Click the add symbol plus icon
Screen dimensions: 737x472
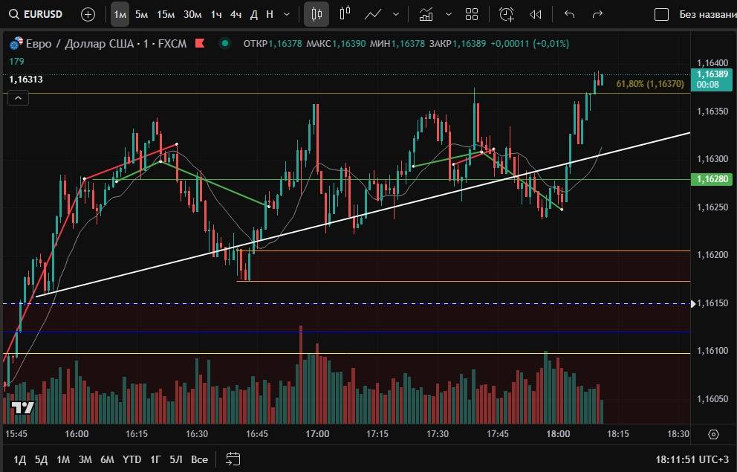[88, 14]
